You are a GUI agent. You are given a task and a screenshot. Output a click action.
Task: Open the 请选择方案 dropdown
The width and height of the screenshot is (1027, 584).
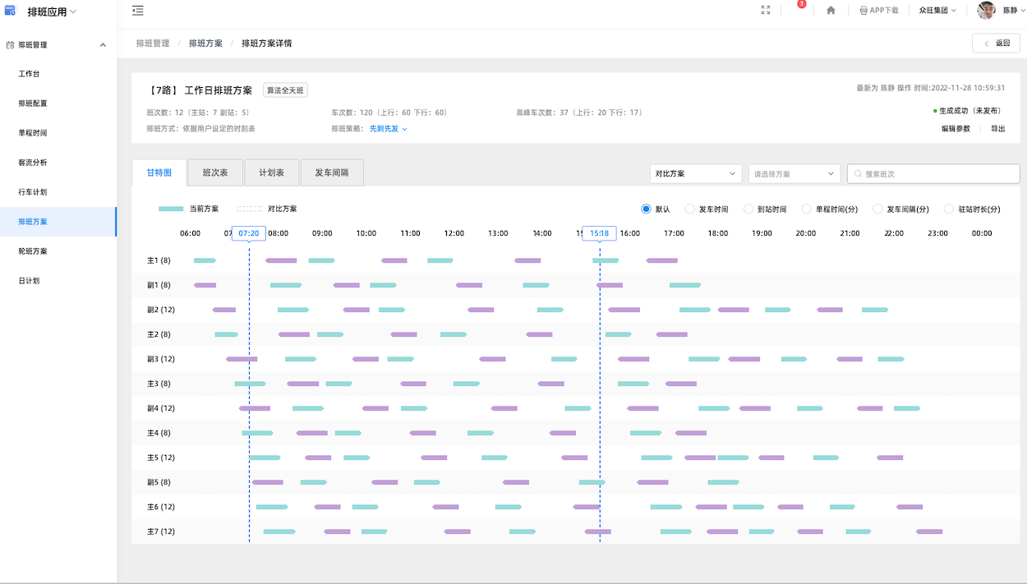[794, 174]
